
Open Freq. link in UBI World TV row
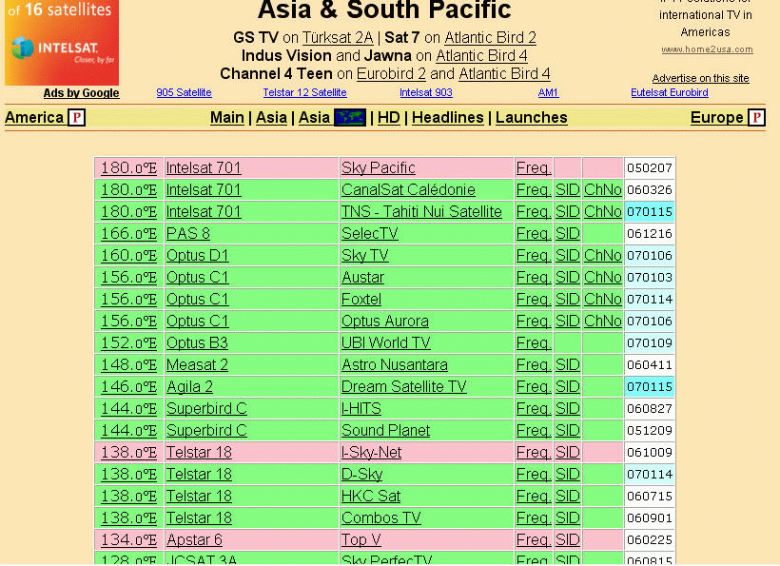click(x=534, y=343)
